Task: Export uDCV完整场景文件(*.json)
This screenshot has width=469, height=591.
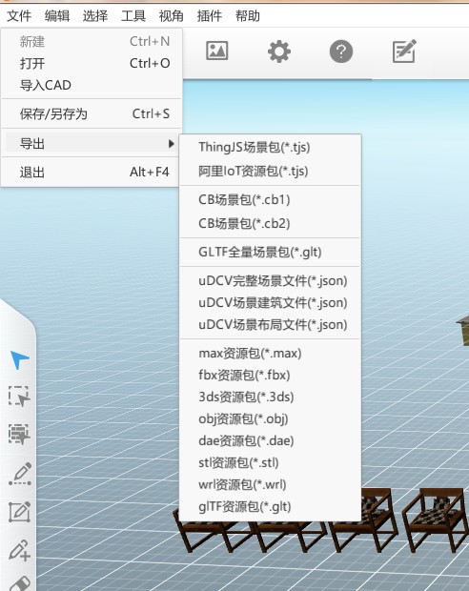Action: pyautogui.click(x=270, y=281)
